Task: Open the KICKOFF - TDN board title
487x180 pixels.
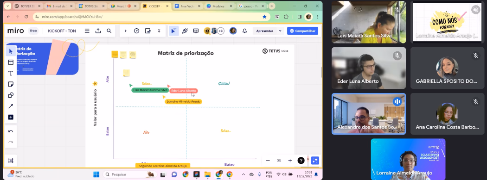Action: pos(62,31)
